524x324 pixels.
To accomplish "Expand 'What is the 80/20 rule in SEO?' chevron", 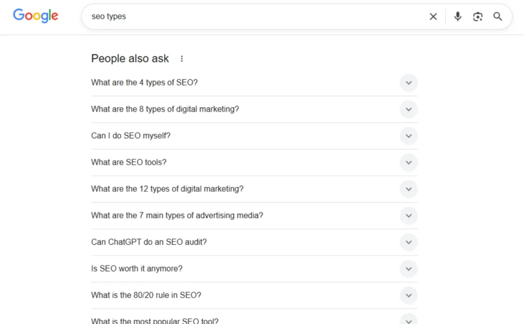I will (408, 296).
